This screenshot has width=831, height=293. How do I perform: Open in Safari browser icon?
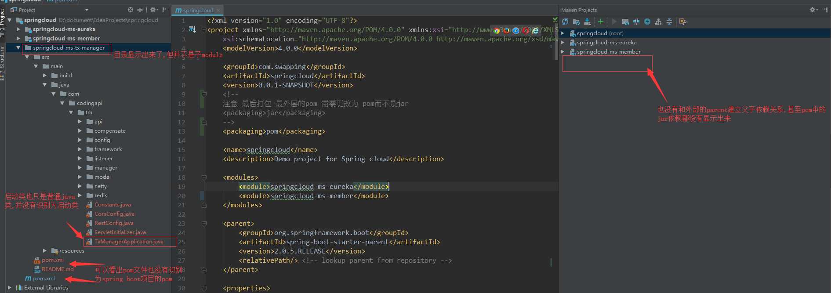[516, 30]
